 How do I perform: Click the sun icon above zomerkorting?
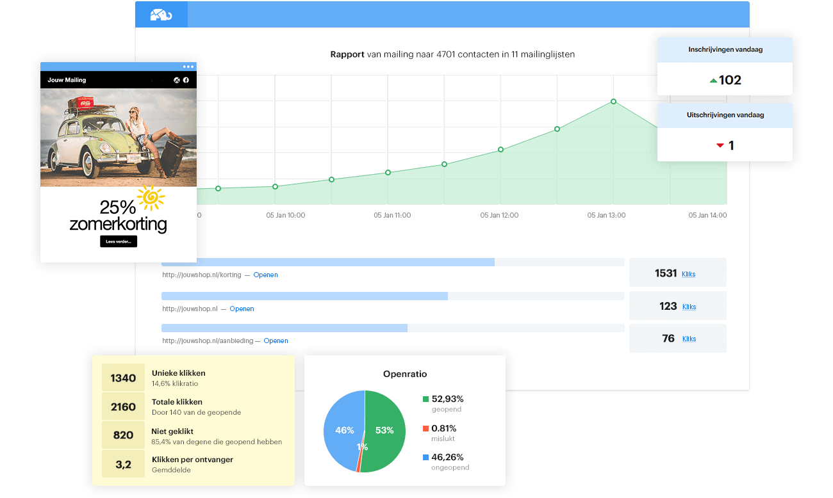point(151,198)
